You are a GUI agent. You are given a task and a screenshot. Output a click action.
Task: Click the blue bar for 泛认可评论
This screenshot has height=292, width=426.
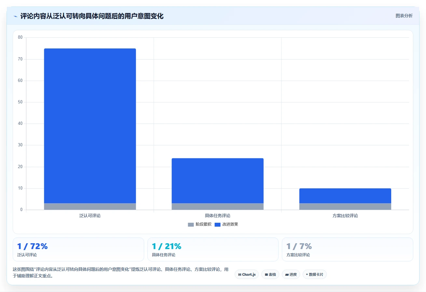point(90,126)
